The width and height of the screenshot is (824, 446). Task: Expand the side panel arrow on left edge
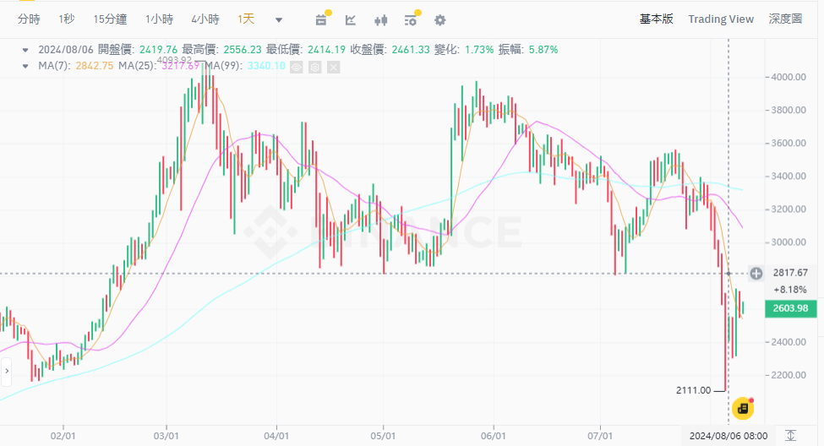6,371
